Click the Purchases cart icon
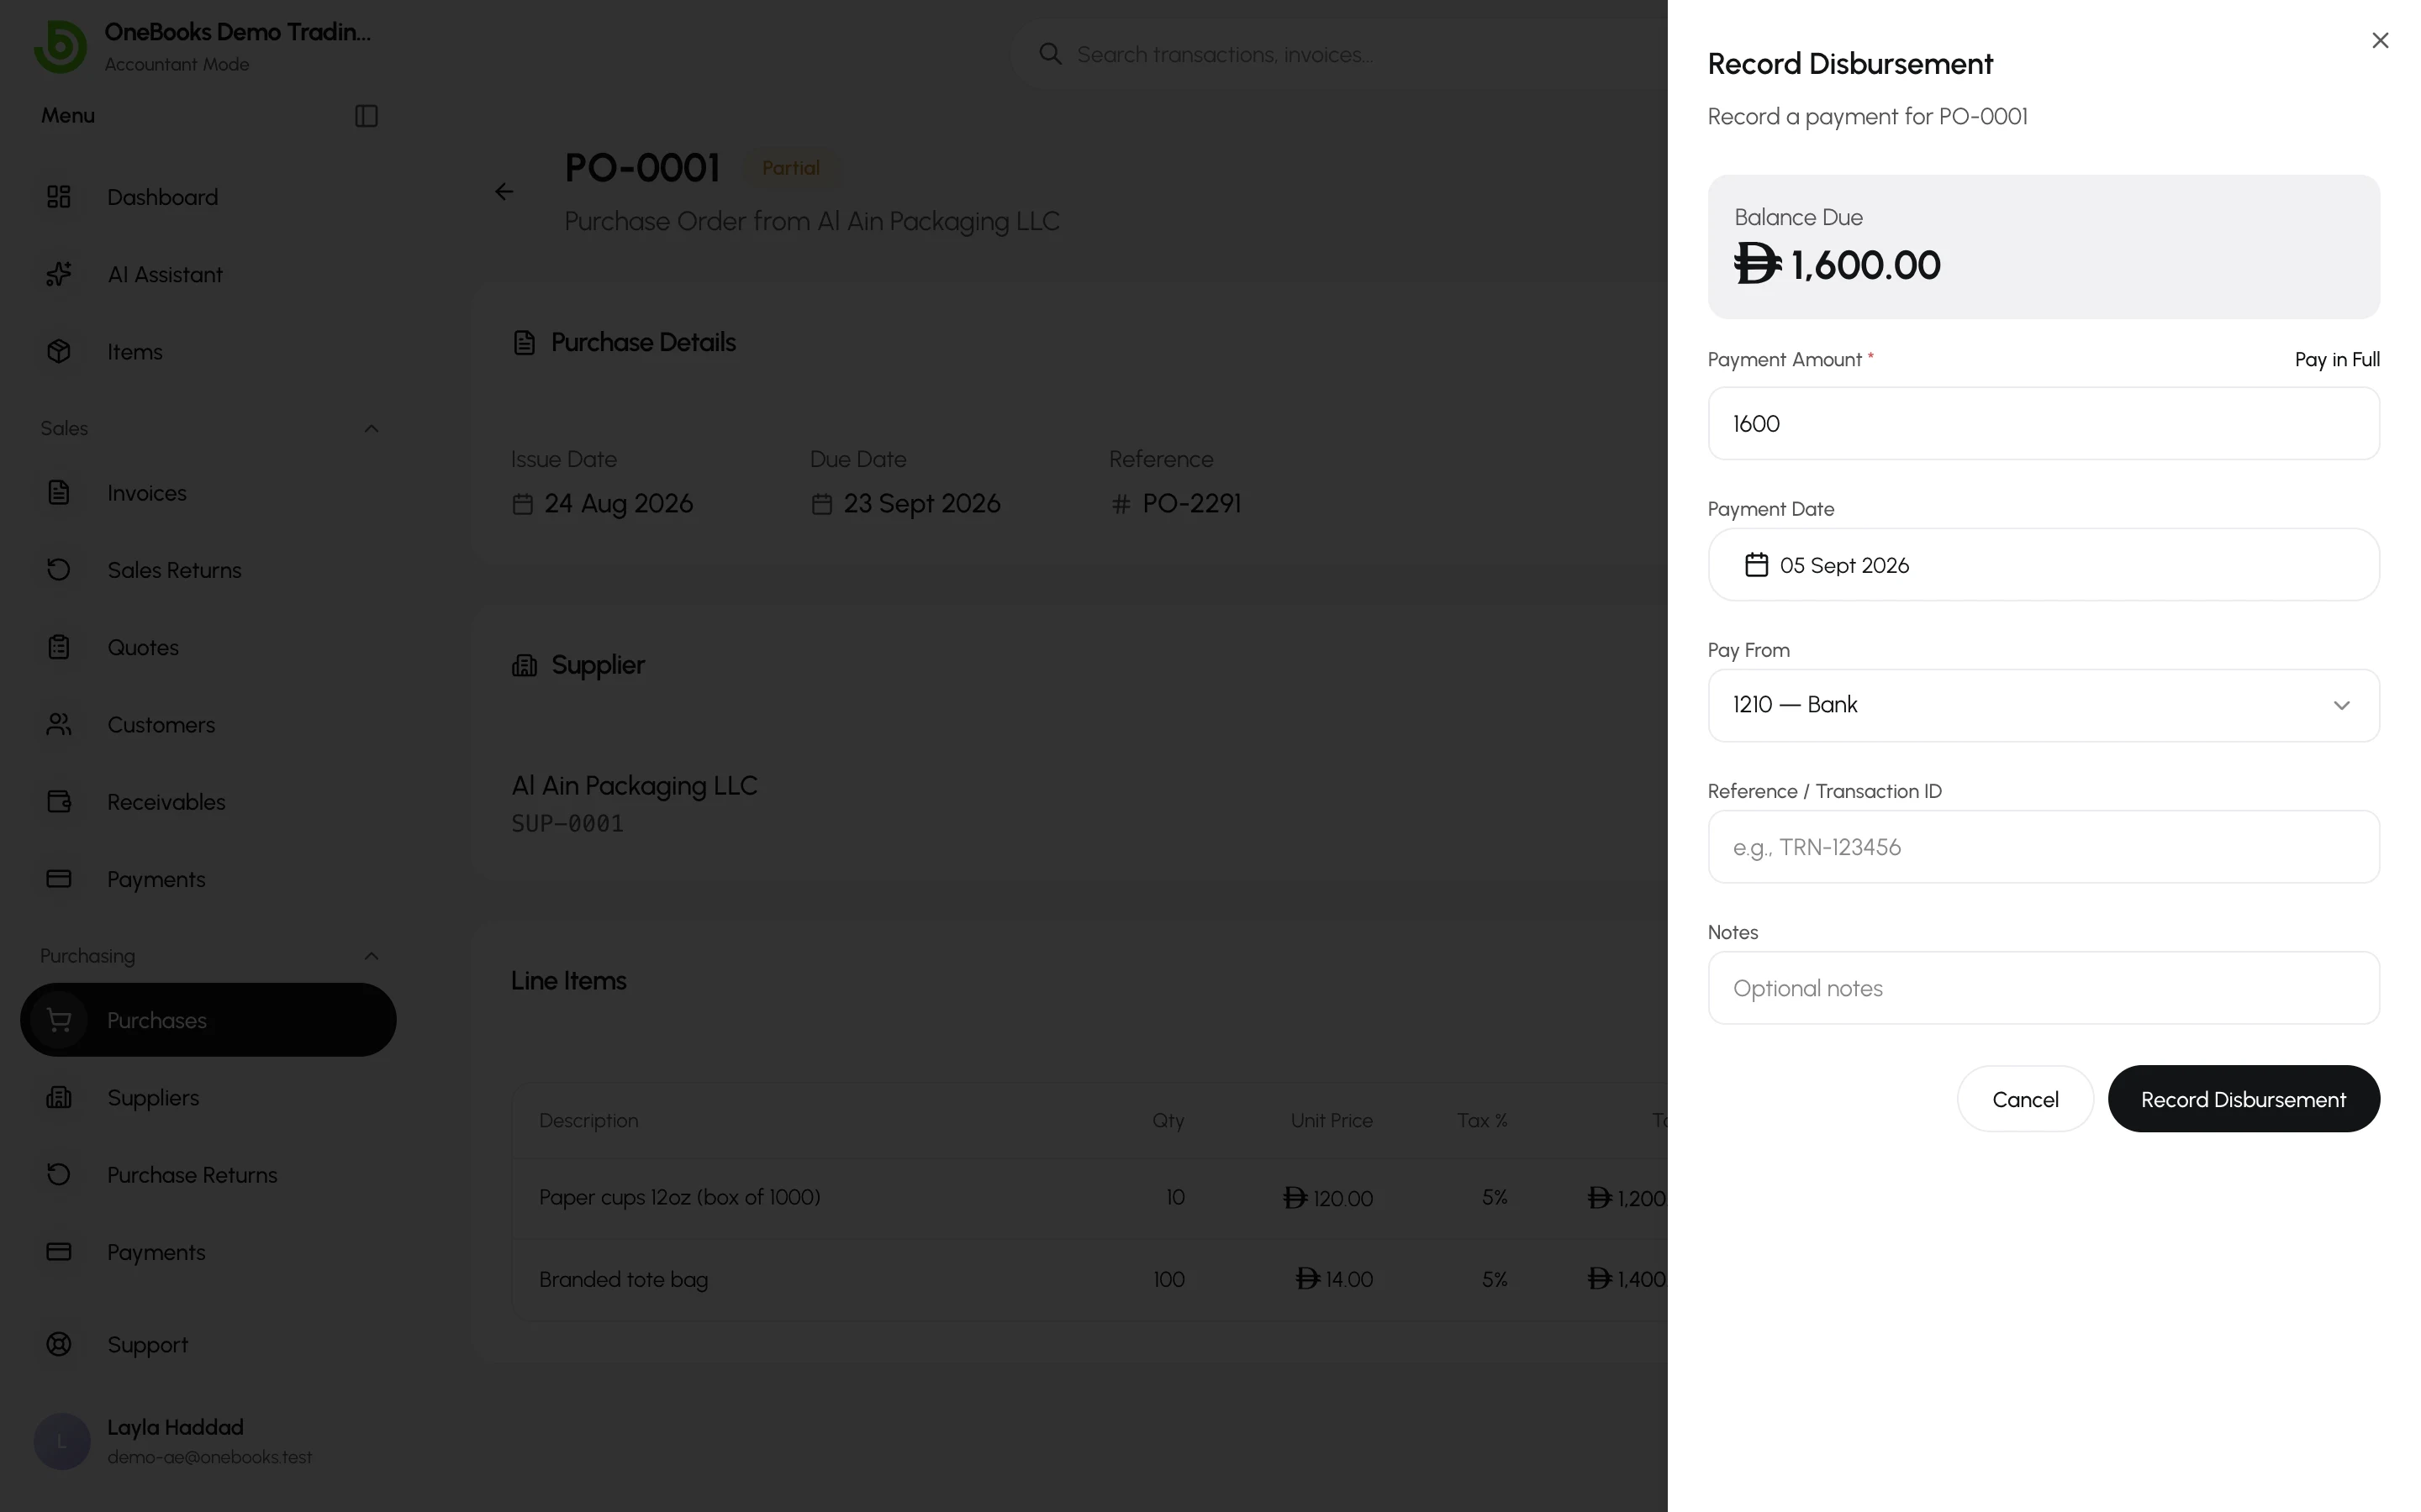Viewport: 2421px width, 1512px height. [59, 1020]
